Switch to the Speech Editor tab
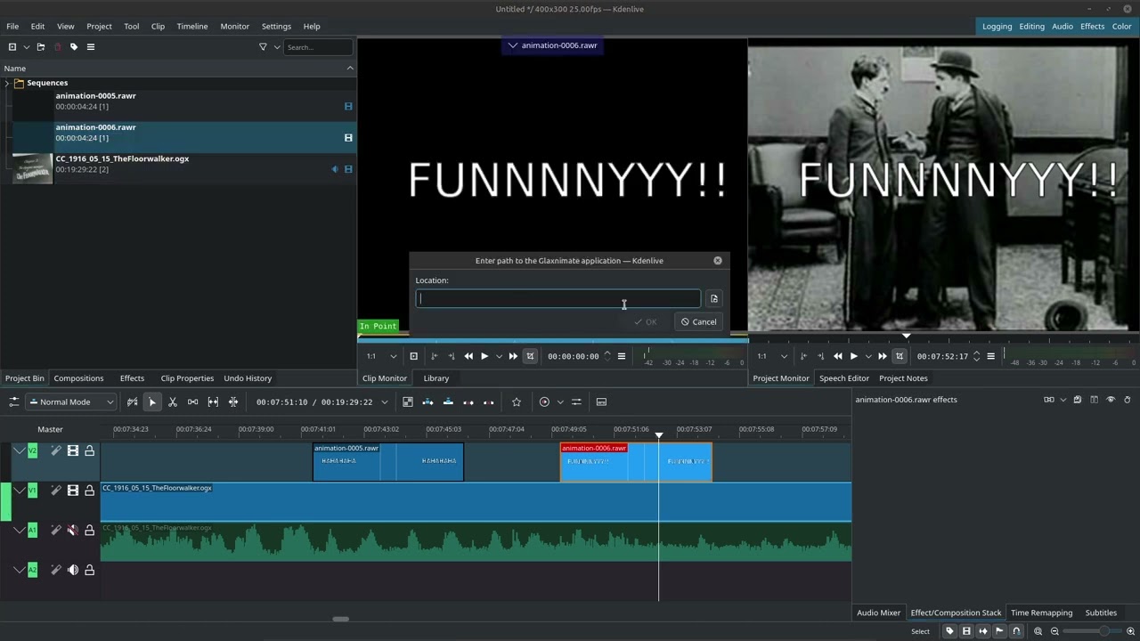Viewport: 1140px width, 641px height. (844, 378)
